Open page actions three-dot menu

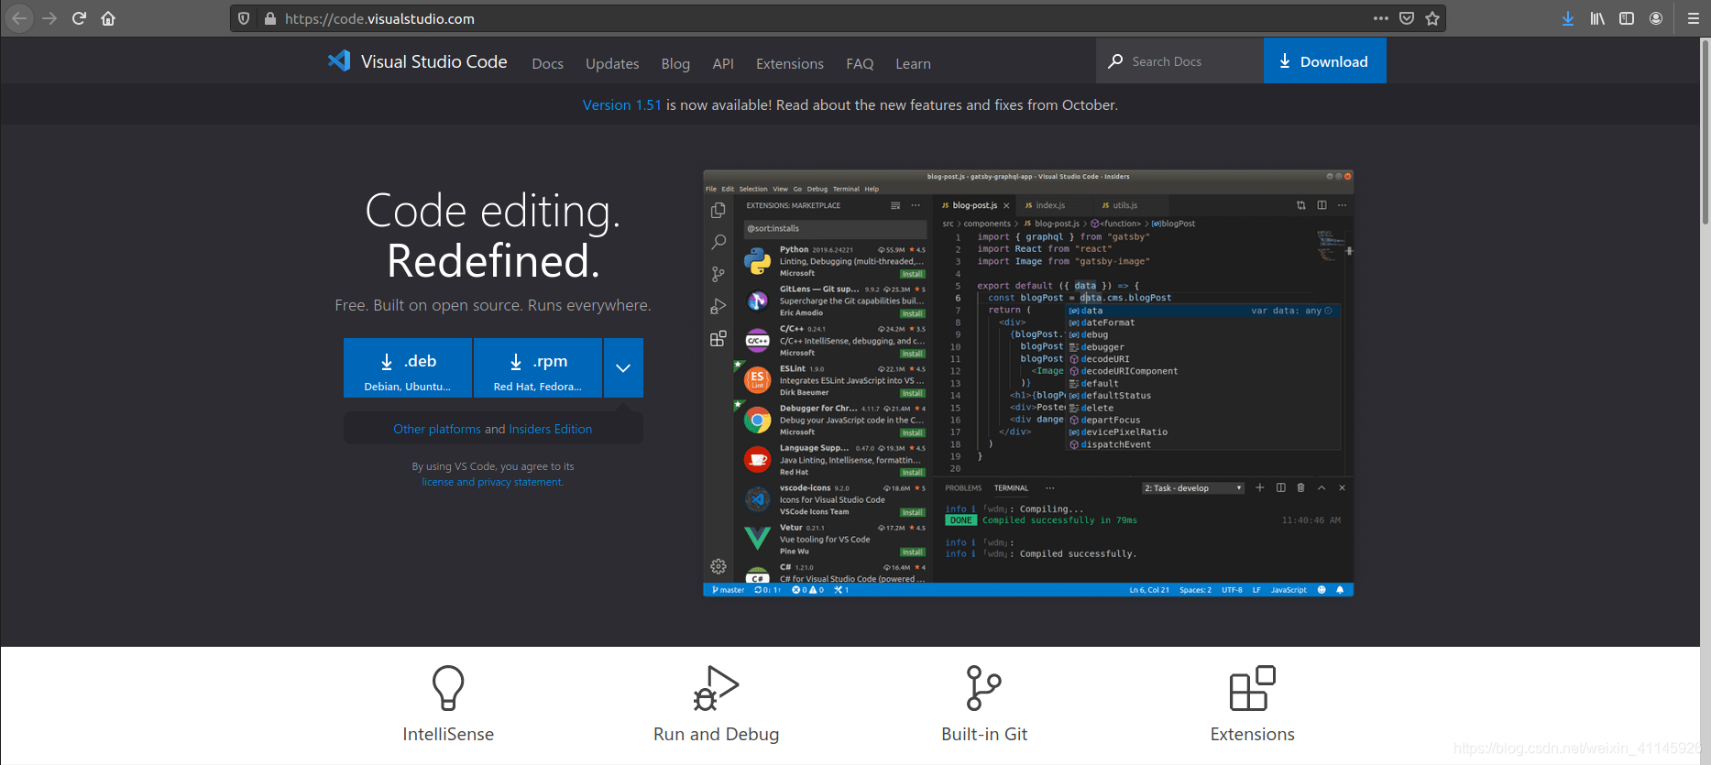coord(1381,18)
